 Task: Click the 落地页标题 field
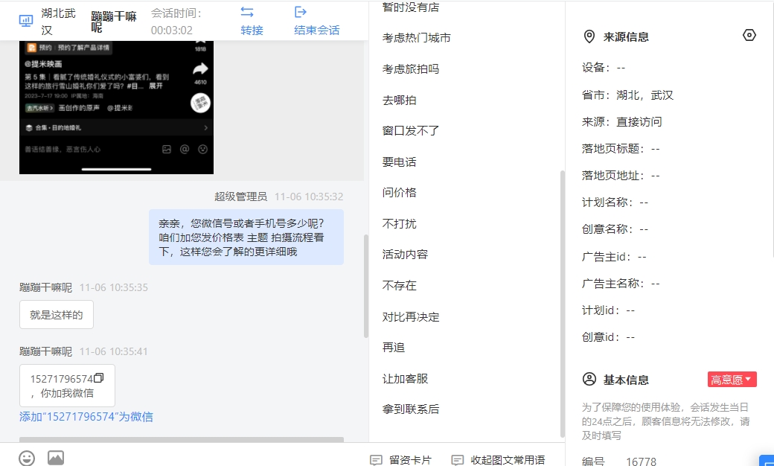click(621, 148)
